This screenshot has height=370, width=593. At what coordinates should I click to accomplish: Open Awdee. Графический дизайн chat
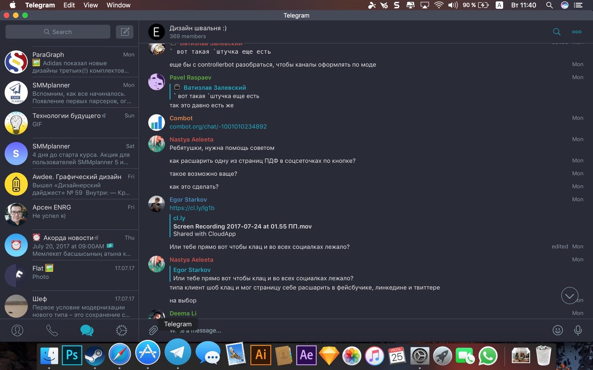point(69,184)
